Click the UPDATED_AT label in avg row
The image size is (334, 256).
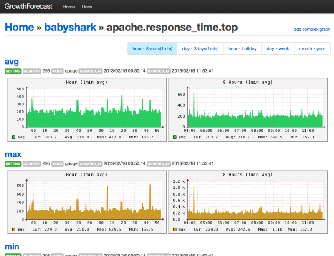click(x=159, y=71)
